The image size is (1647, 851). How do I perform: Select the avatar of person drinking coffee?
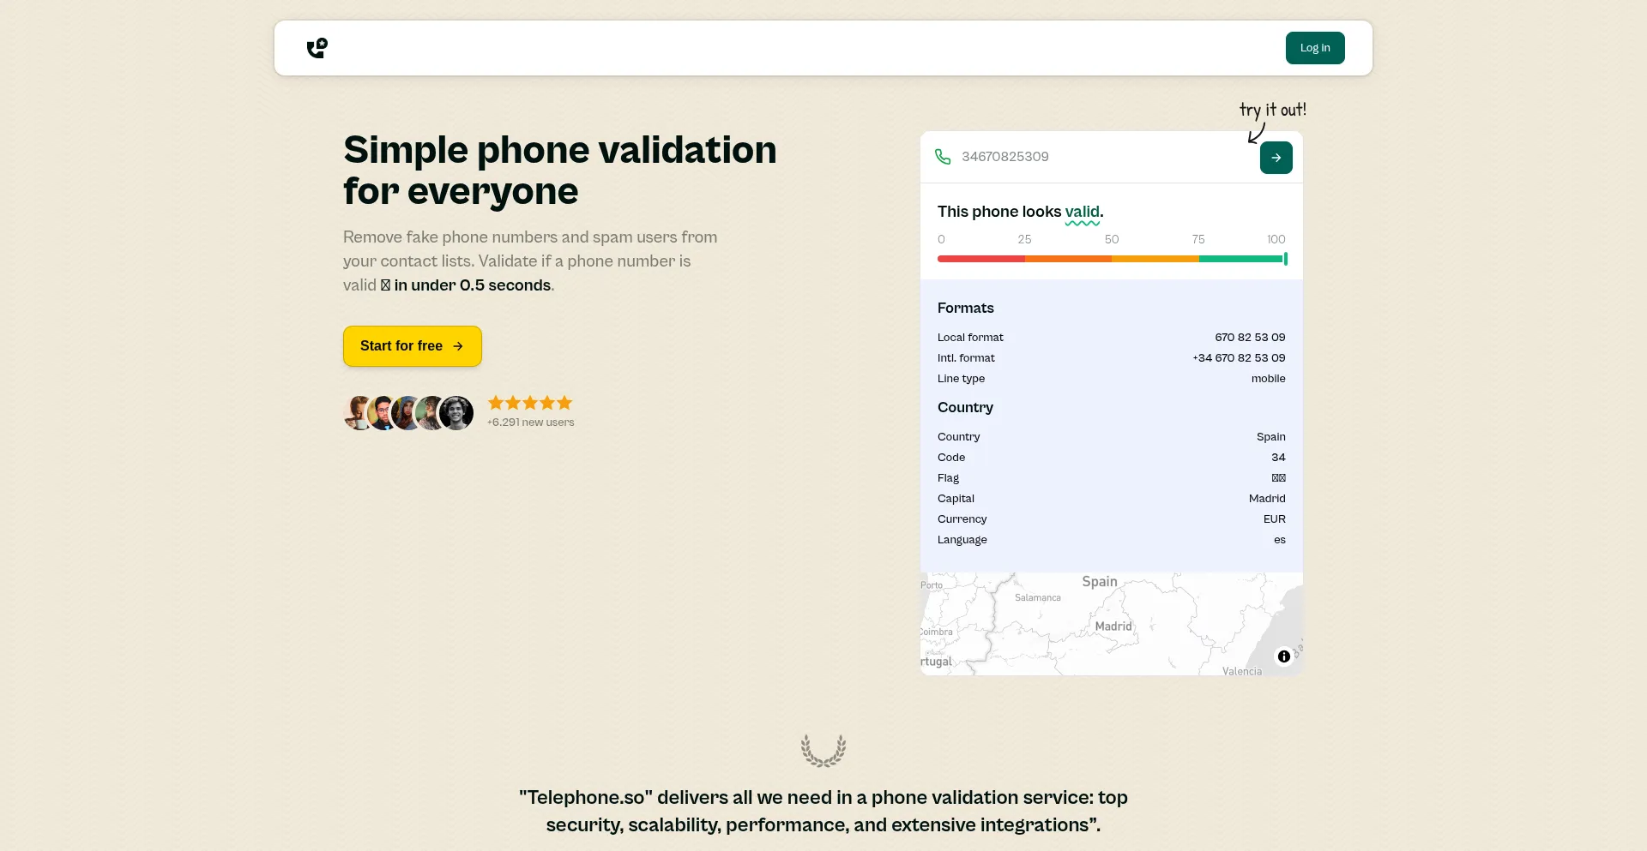coord(358,413)
